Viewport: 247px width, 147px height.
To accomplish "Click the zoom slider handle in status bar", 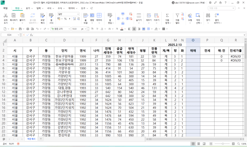I will pos(223,144).
